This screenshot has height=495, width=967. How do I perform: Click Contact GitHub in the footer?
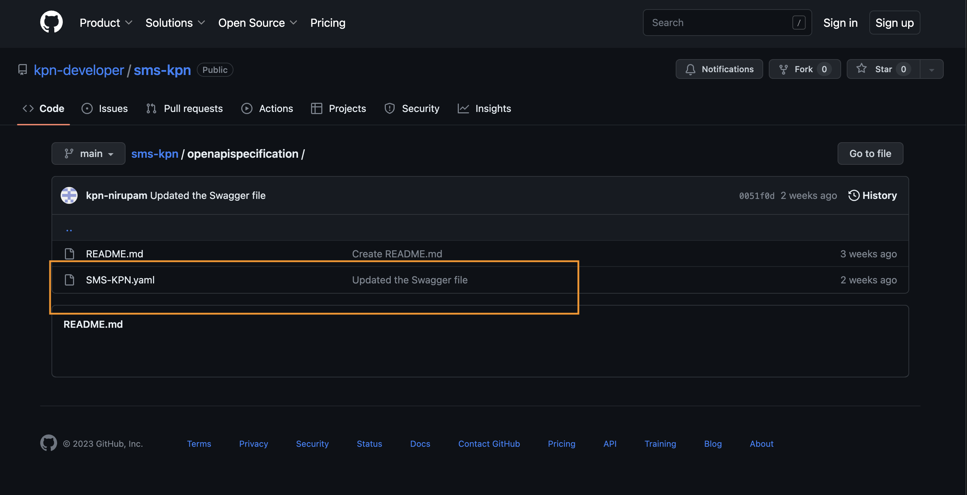(489, 444)
